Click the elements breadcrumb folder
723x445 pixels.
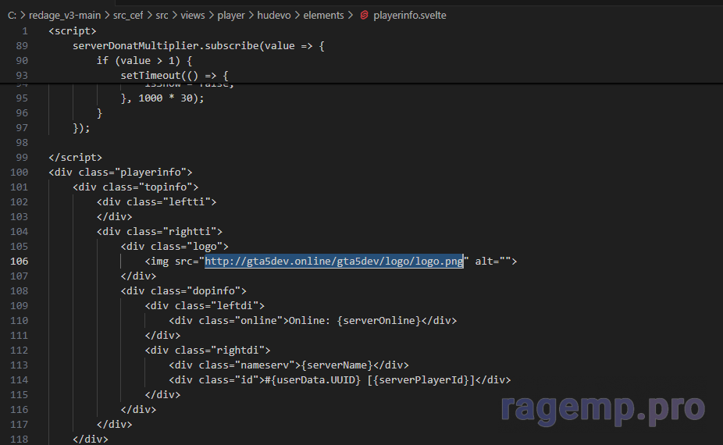(x=324, y=15)
